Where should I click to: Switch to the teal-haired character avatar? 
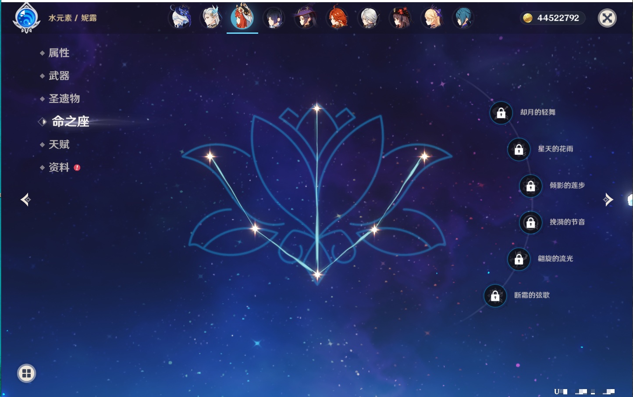(463, 18)
